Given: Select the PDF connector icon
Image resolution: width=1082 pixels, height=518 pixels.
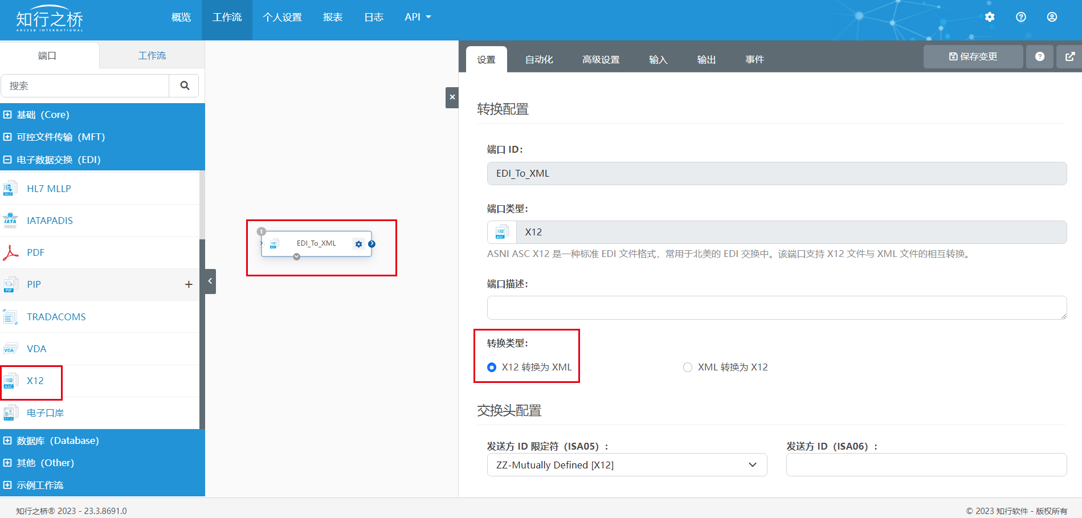Looking at the screenshot, I should tap(10, 252).
